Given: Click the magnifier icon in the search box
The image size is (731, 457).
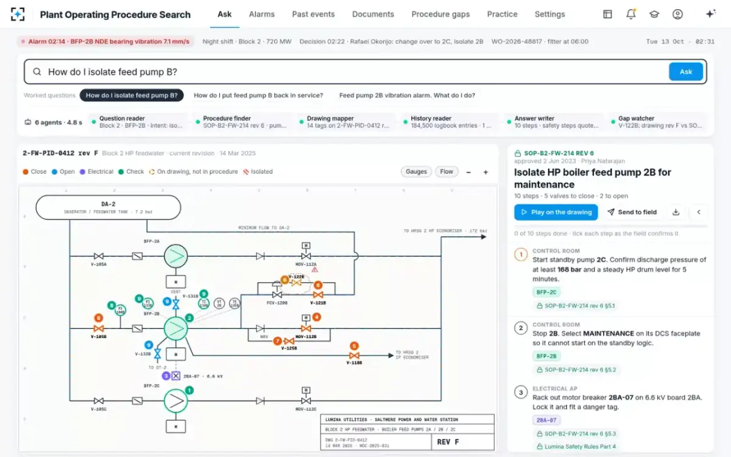Looking at the screenshot, I should pos(37,72).
